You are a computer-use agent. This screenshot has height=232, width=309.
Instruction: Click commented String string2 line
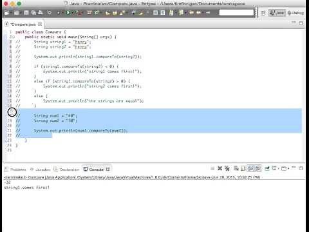62,47
